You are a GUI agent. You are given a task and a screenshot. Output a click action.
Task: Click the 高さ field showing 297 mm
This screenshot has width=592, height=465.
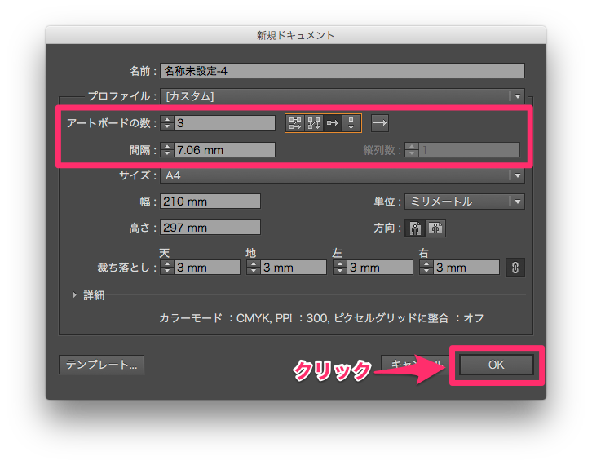pyautogui.click(x=210, y=228)
